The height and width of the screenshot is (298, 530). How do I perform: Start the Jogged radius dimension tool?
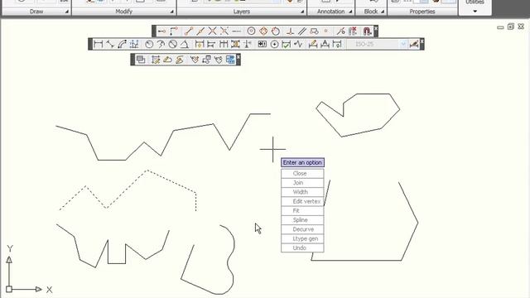(x=161, y=44)
